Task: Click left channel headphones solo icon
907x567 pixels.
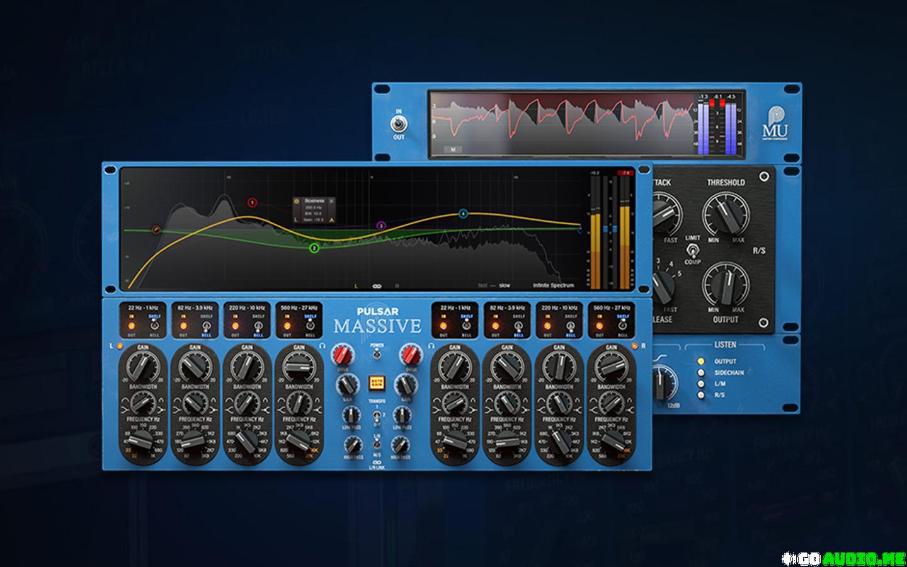Action: [x=322, y=346]
